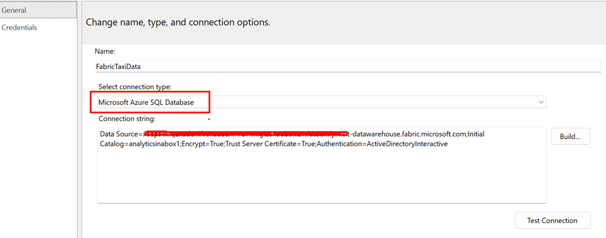Click the Connection string: label
Viewport: 606px width, 238px height.
[x=127, y=119]
